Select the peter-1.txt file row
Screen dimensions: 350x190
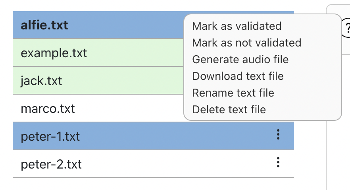[x=153, y=136]
